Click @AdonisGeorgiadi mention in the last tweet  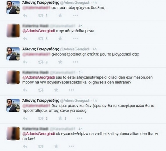tap(39, 134)
